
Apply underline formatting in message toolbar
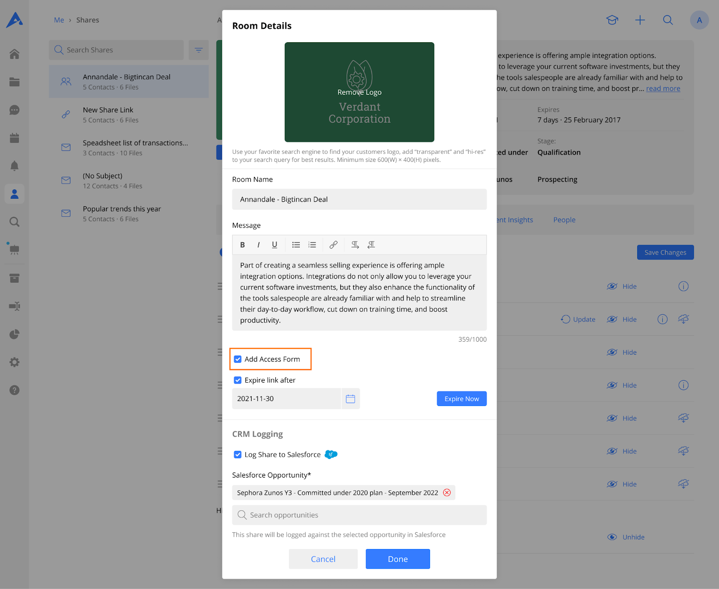(x=275, y=245)
